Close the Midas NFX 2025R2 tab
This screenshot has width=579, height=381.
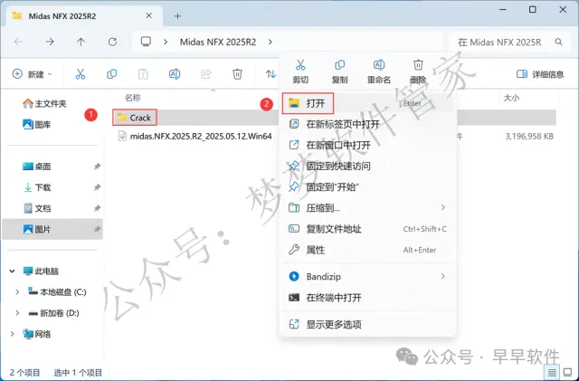(148, 15)
